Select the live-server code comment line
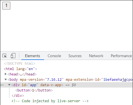 (50, 101)
